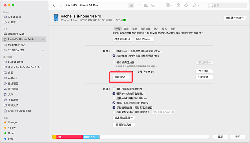Click the battery charging indicator icon
This screenshot has height=143, width=250.
[x=125, y=20]
